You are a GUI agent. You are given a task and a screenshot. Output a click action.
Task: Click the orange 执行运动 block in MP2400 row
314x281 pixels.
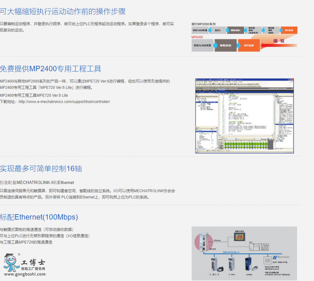[249, 46]
